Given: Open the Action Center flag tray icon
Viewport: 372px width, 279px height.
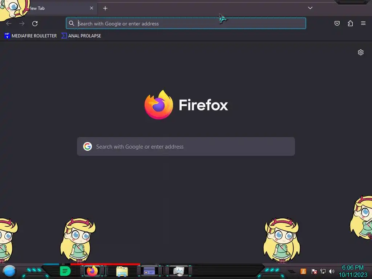Looking at the screenshot, I should click(314, 271).
